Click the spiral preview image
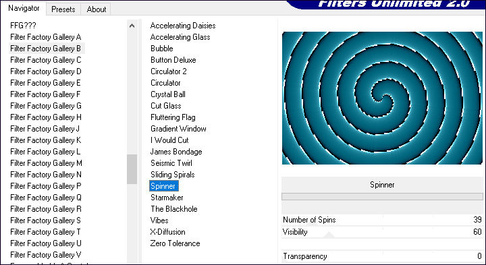486x265 pixels. (x=382, y=98)
